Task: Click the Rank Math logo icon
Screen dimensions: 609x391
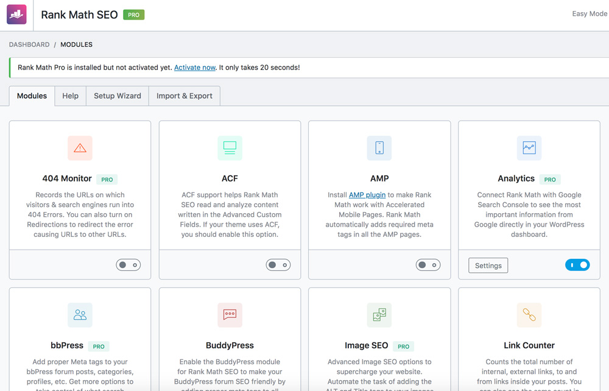Action: [16, 15]
